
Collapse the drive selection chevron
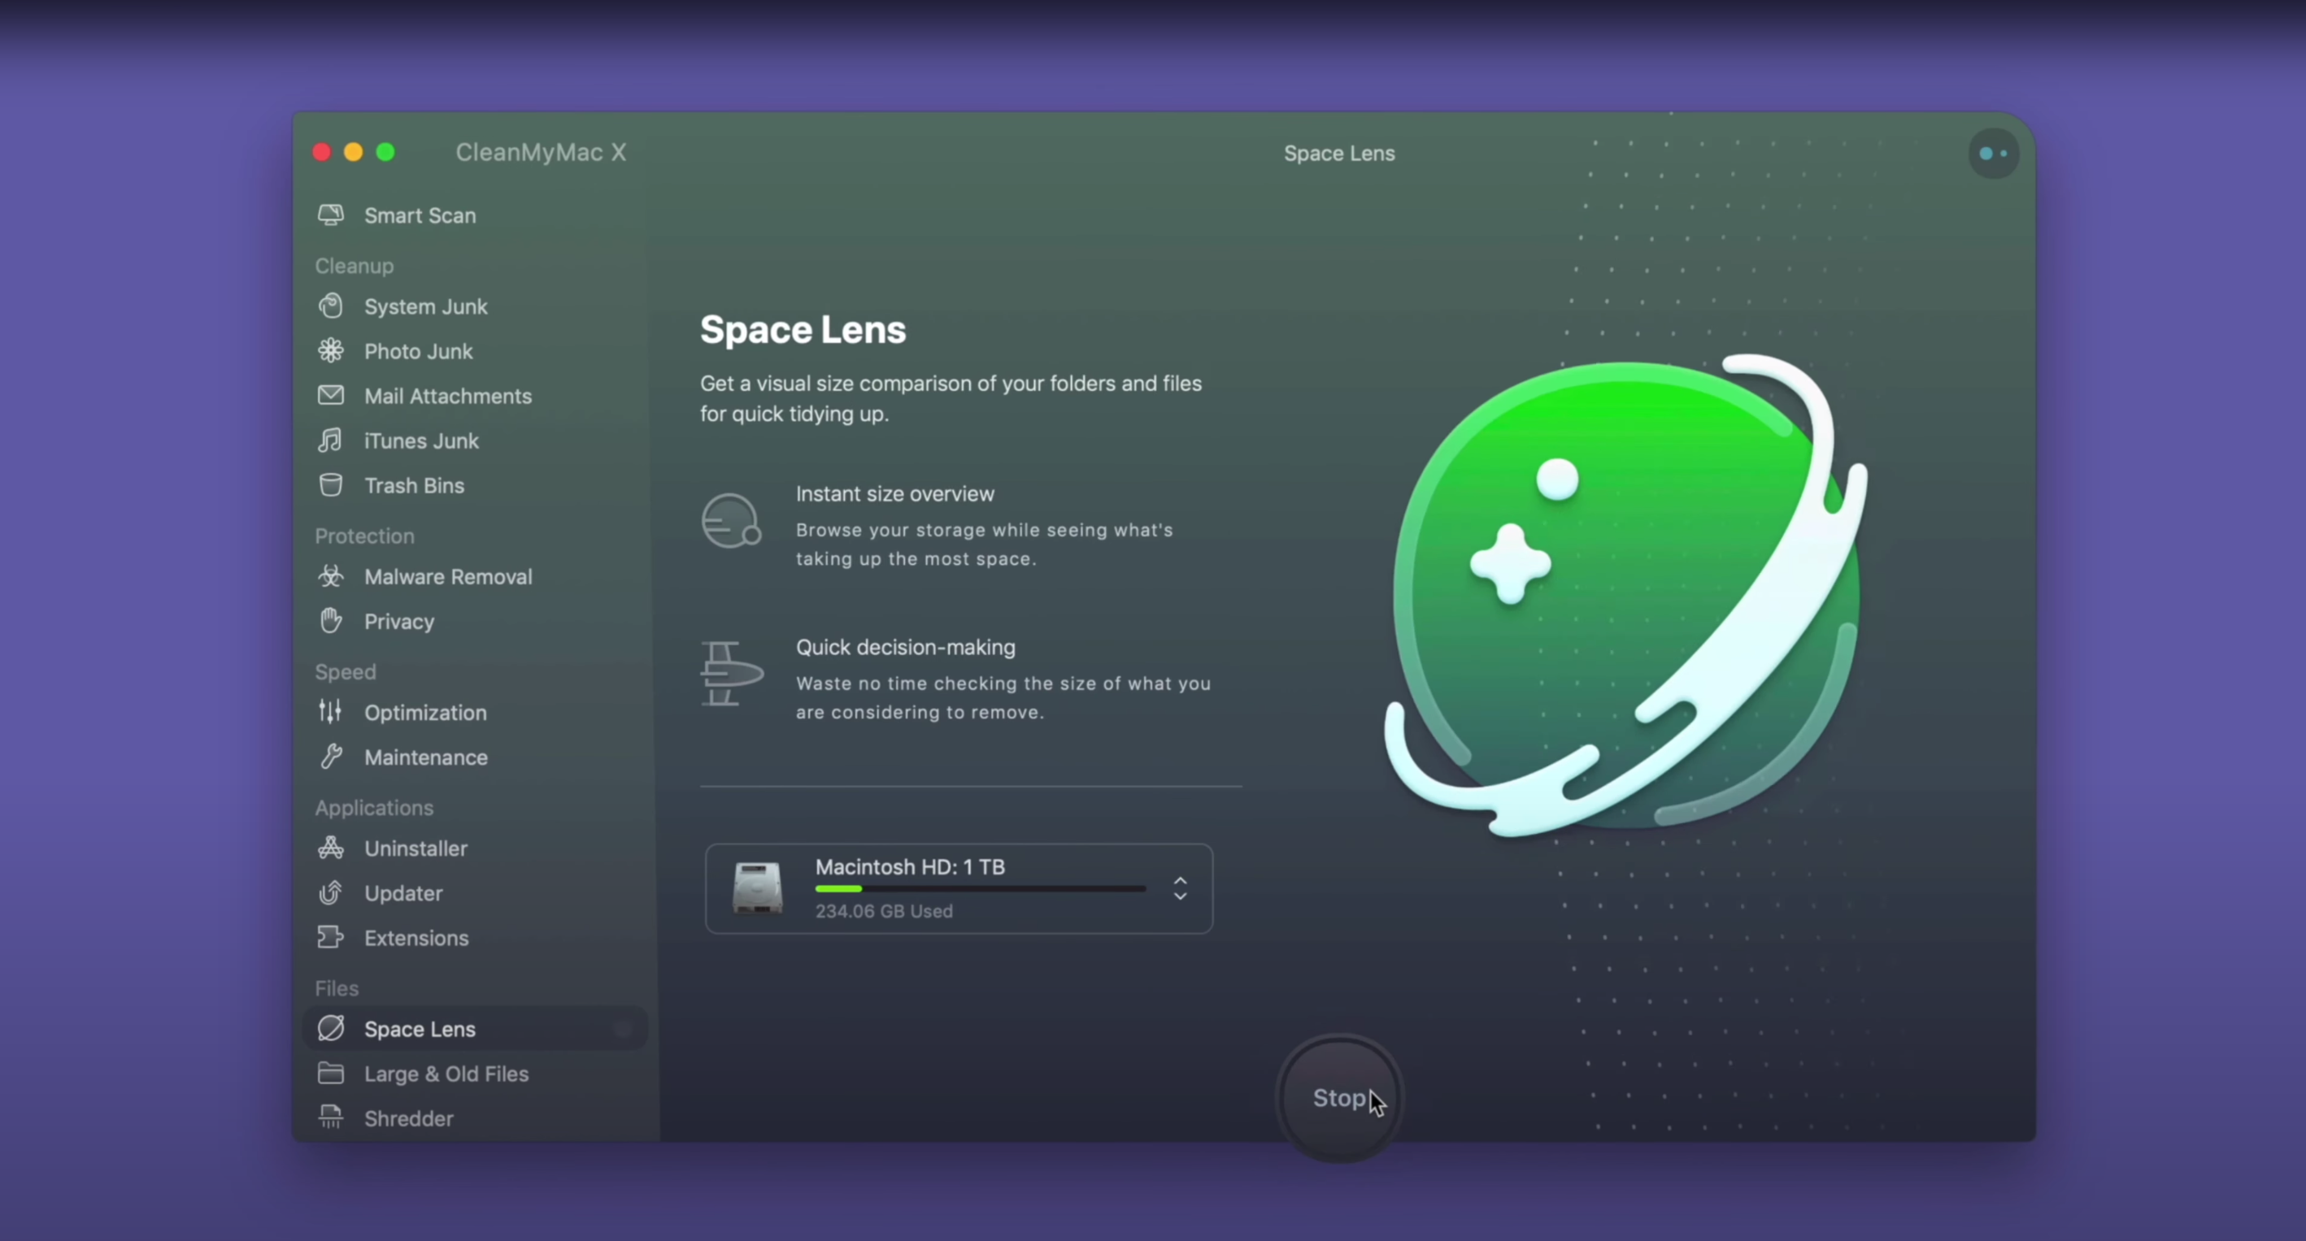click(x=1180, y=895)
